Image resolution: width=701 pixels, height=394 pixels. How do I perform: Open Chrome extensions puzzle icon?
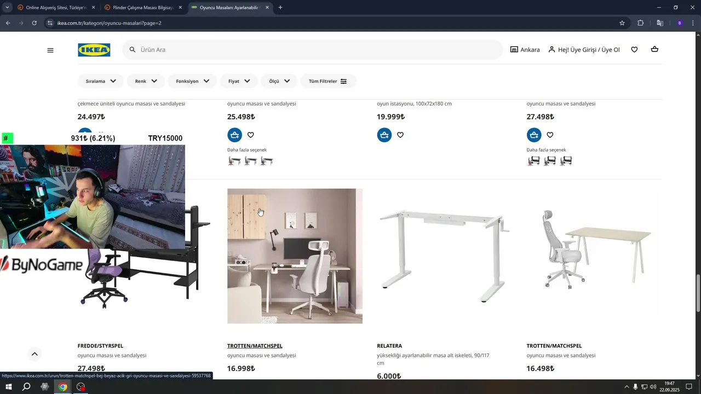tap(640, 23)
